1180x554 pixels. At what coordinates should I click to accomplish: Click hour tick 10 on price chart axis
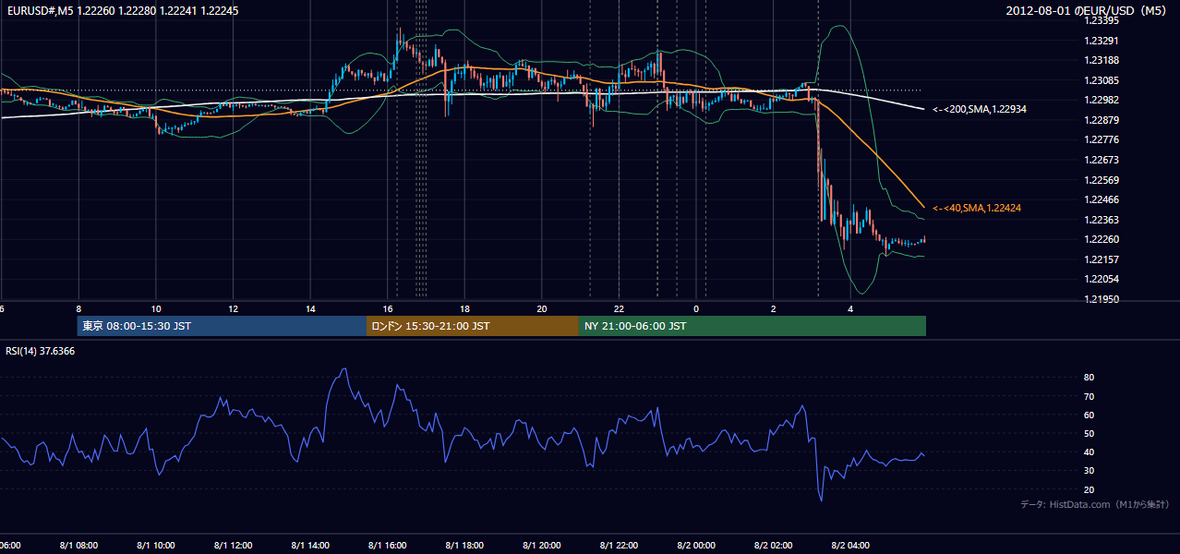(156, 309)
